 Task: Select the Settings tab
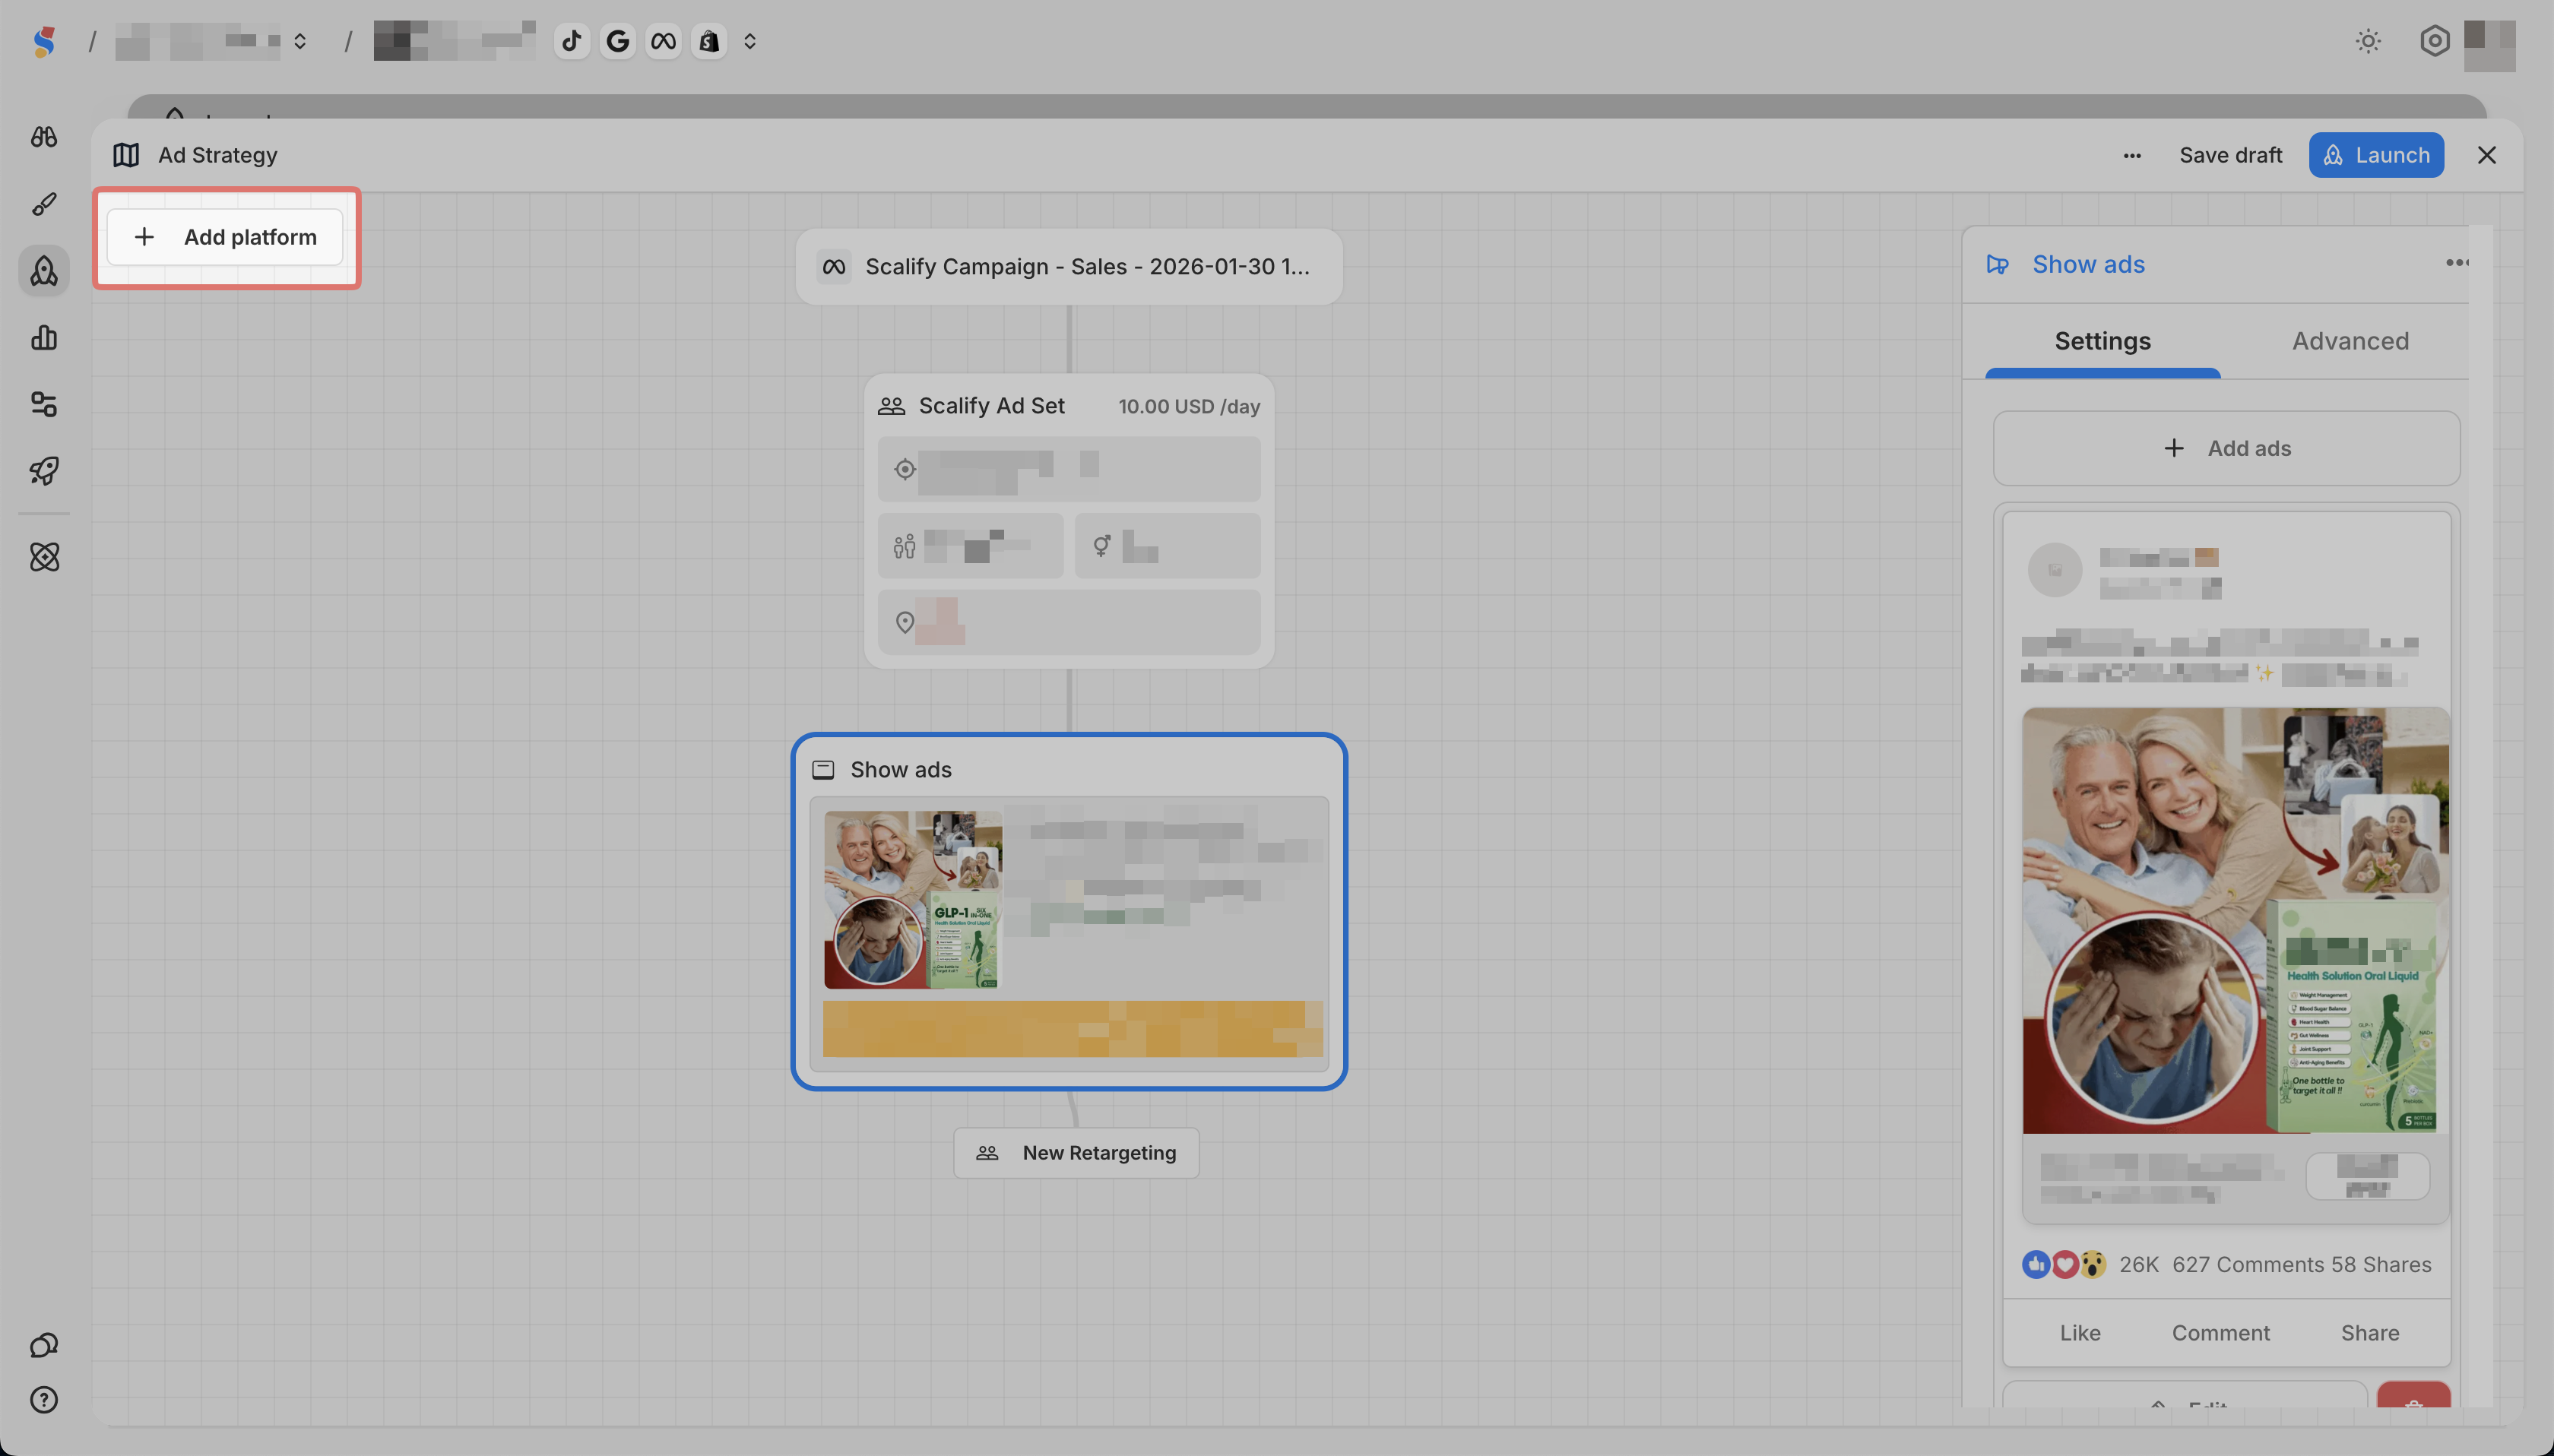click(x=2102, y=341)
